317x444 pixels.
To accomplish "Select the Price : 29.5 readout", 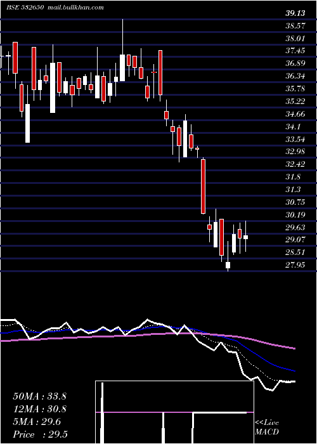I will pyautogui.click(x=40, y=434).
